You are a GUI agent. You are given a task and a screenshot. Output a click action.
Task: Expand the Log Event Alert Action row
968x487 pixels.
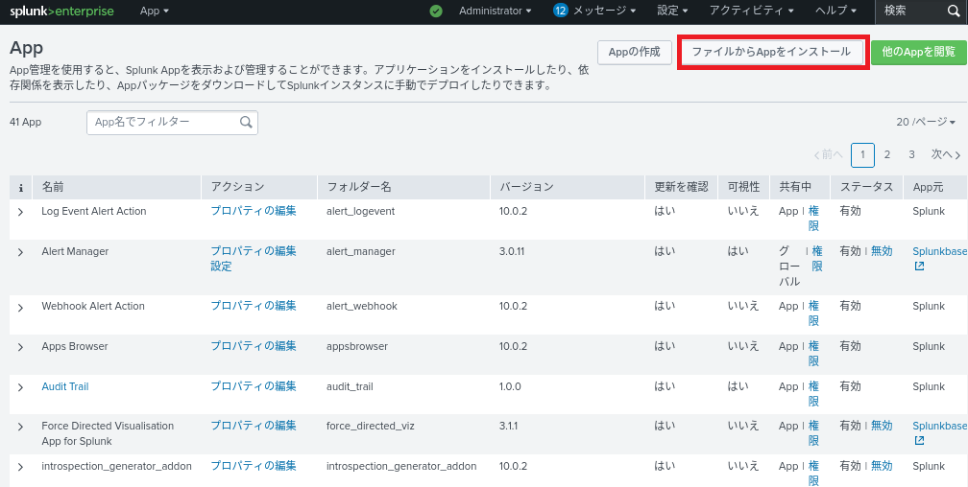20,212
